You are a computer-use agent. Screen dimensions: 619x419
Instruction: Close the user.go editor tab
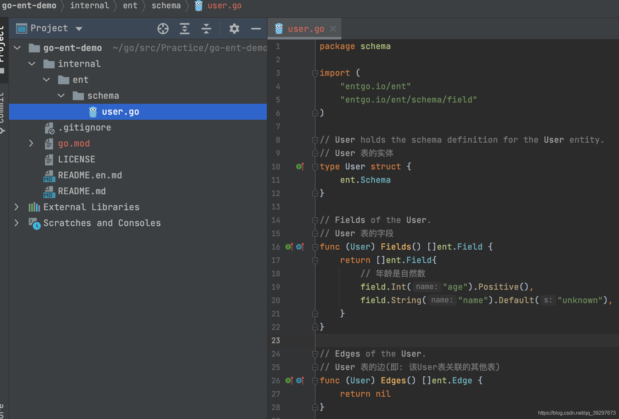(x=333, y=29)
